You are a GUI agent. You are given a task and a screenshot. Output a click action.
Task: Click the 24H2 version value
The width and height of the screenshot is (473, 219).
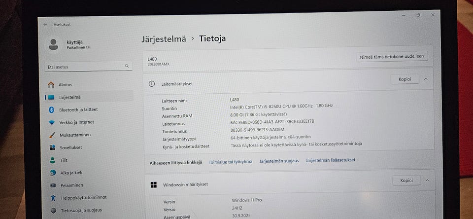pyautogui.click(x=237, y=208)
